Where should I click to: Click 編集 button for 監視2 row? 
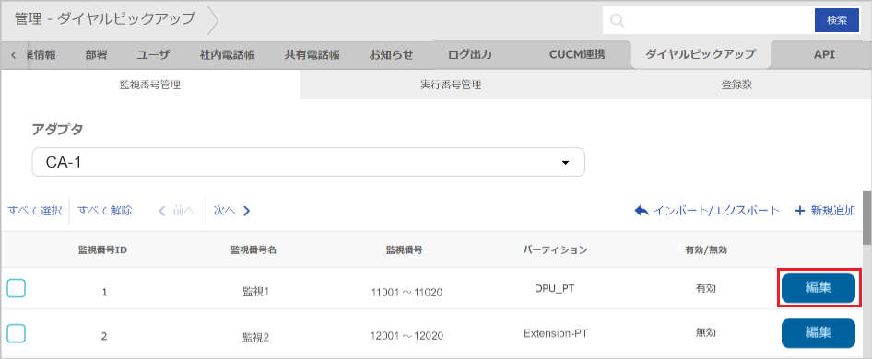pos(819,333)
